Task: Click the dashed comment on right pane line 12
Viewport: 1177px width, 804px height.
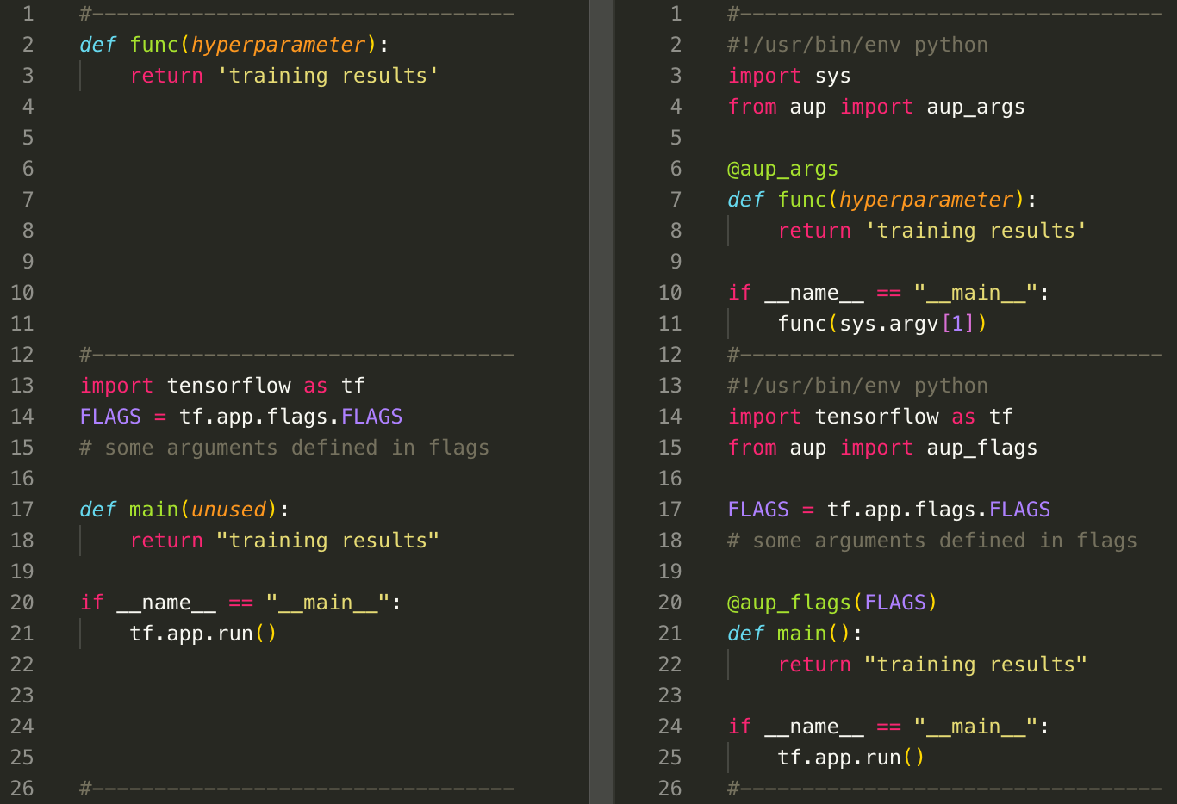Action: coord(945,355)
